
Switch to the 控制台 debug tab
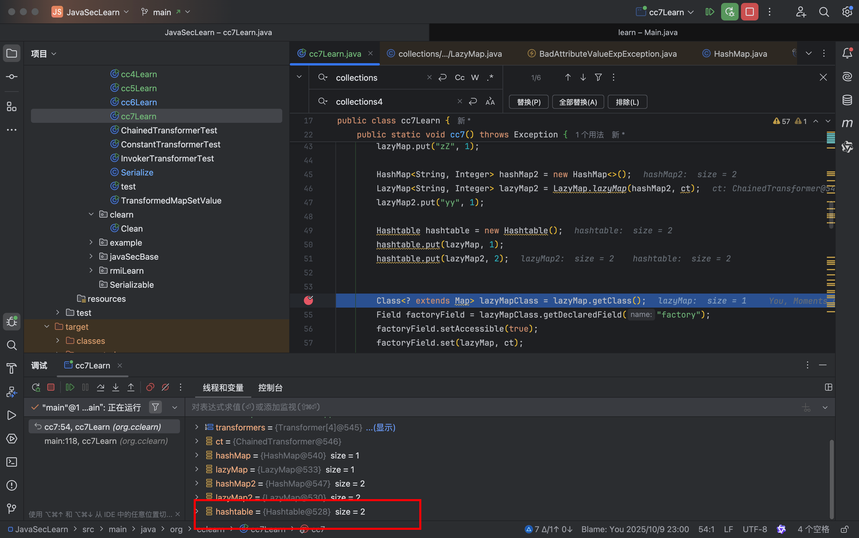pos(270,388)
